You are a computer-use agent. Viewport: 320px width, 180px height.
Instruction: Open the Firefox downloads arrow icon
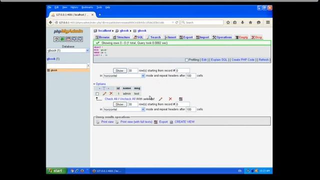pyautogui.click(x=242, y=22)
